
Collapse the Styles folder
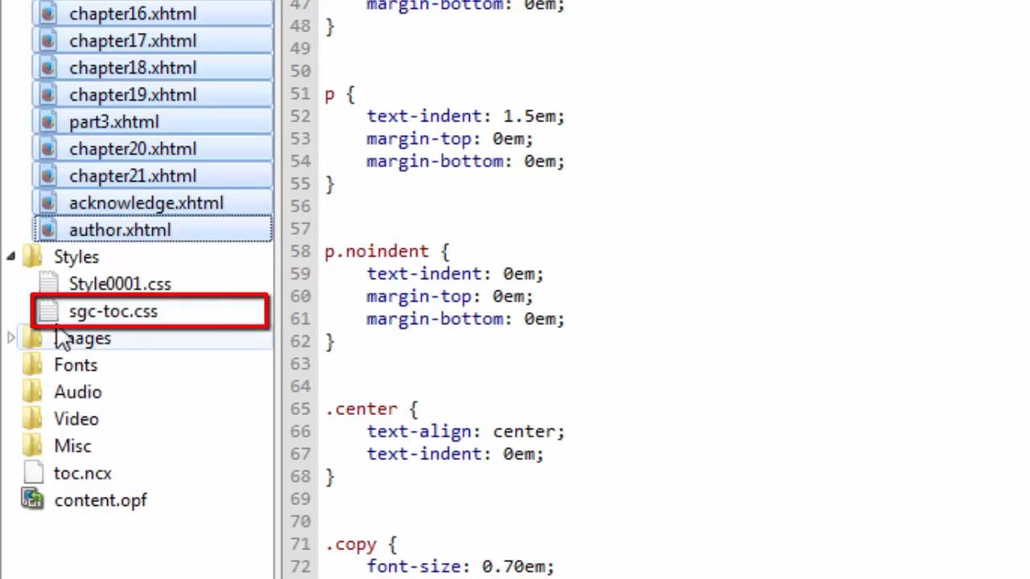10,257
